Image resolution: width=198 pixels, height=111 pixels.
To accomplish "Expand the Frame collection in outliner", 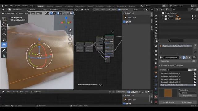I will [163, 19].
